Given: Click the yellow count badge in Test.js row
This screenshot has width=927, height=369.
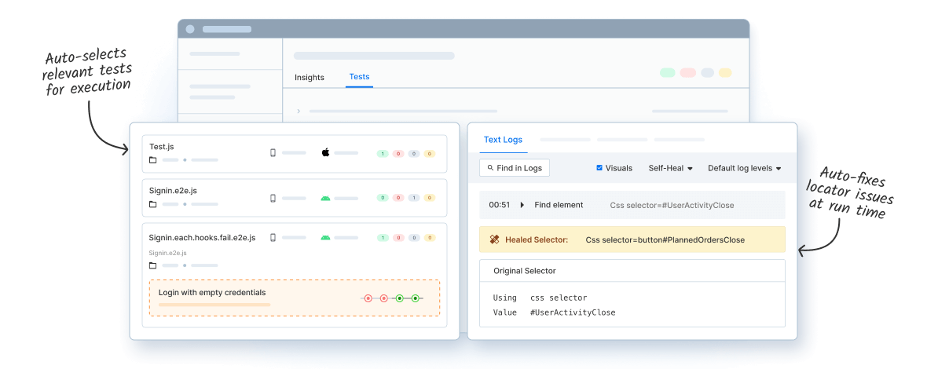Looking at the screenshot, I should pos(430,154).
